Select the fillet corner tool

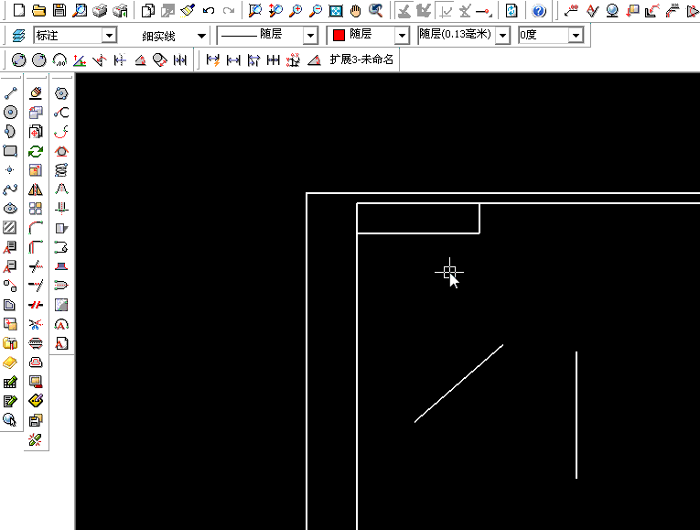[36, 228]
